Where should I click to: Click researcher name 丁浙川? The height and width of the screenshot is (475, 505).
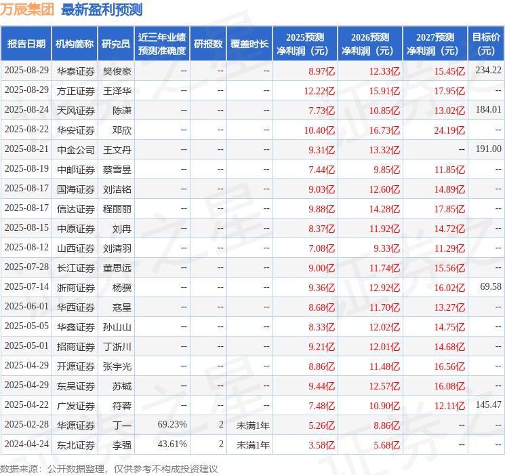click(117, 347)
